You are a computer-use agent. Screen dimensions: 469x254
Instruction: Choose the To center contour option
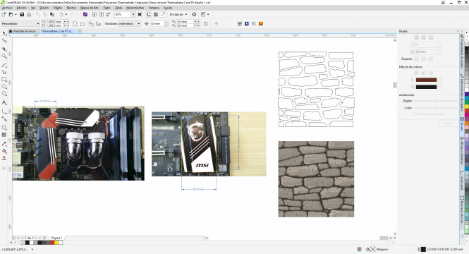tap(416, 37)
